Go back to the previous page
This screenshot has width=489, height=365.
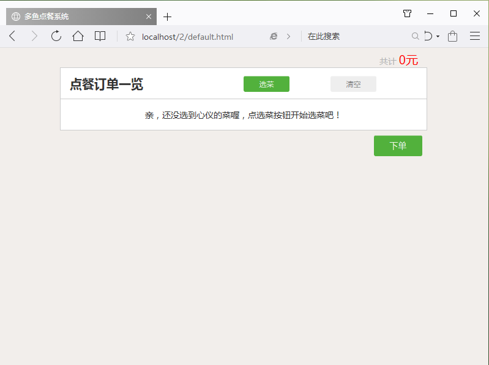12,36
